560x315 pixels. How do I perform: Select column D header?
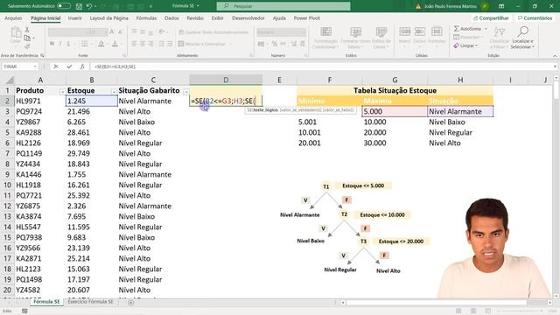pyautogui.click(x=226, y=80)
